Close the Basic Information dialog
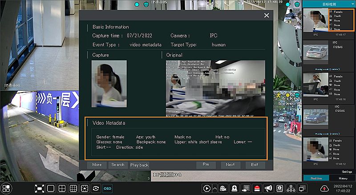Viewport: 356px width, 195px height. coord(267,15)
